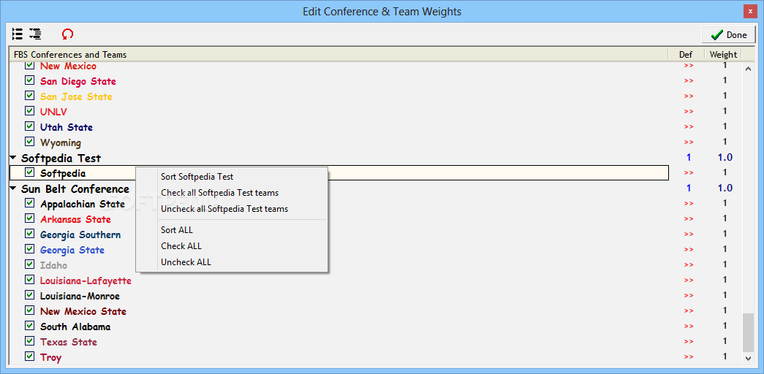Screen dimensions: 764x374
Task: Click the expand all conferences toolbar icon
Action: (18, 34)
